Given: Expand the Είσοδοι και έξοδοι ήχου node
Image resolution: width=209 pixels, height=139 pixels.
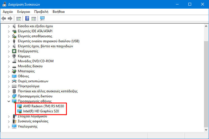Looking at the screenshot, I should click(9, 26).
